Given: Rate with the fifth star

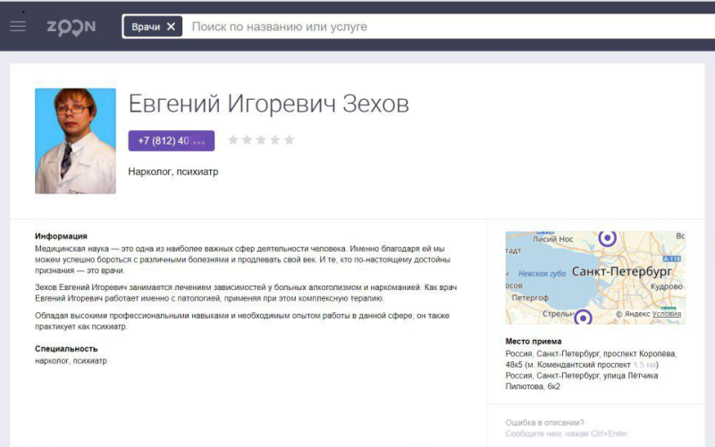Looking at the screenshot, I should tap(289, 140).
